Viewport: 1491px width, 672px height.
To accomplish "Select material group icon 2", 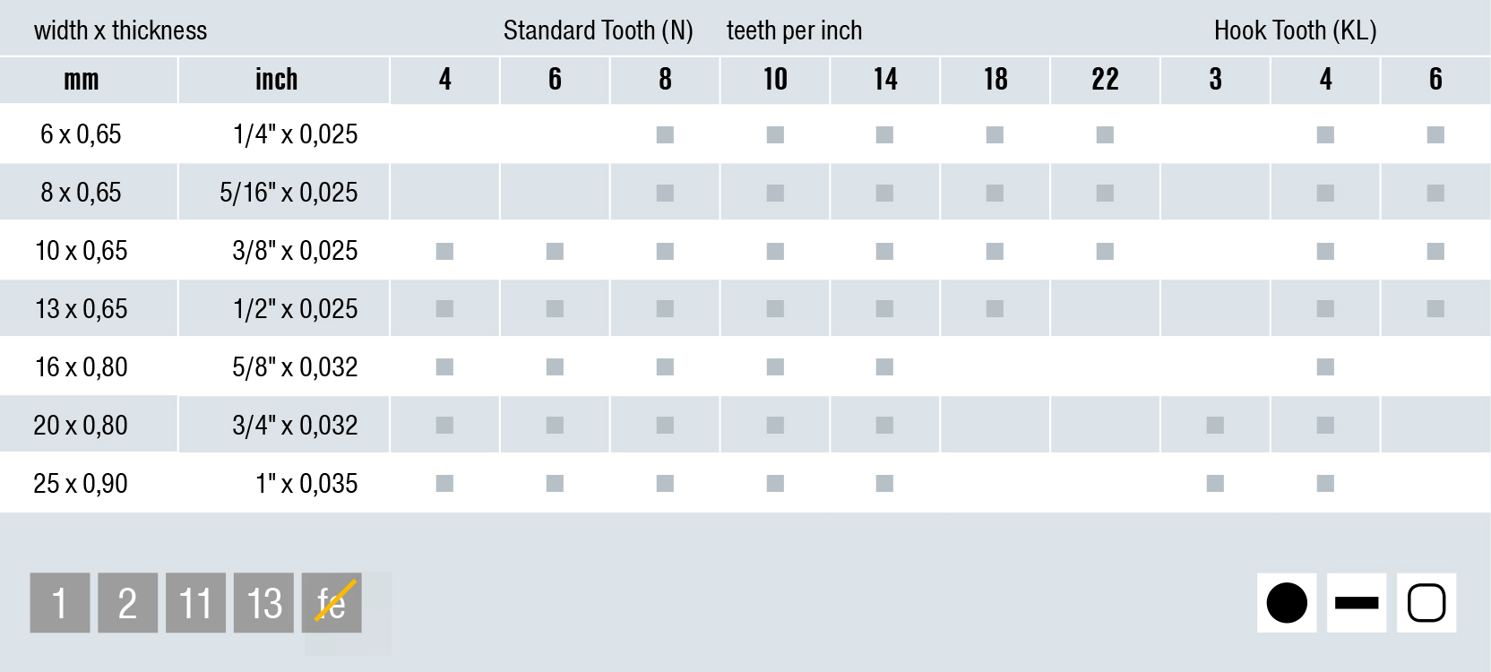I will tap(128, 603).
